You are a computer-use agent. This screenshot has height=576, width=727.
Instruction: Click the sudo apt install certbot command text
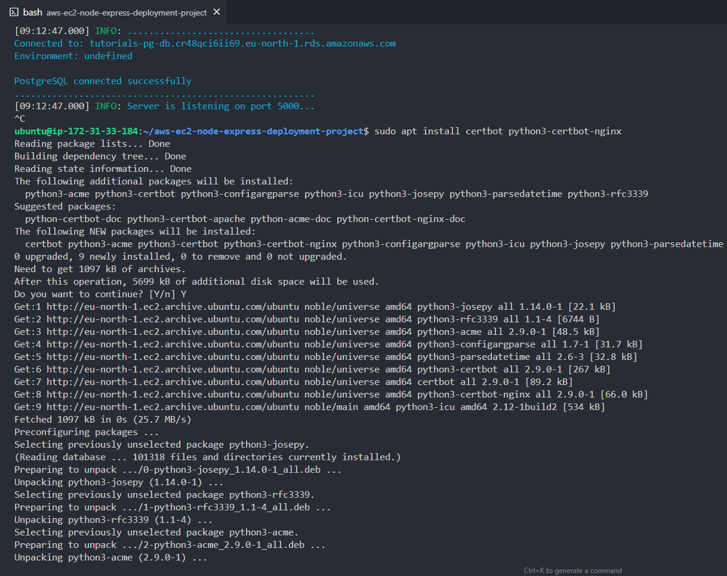[498, 131]
